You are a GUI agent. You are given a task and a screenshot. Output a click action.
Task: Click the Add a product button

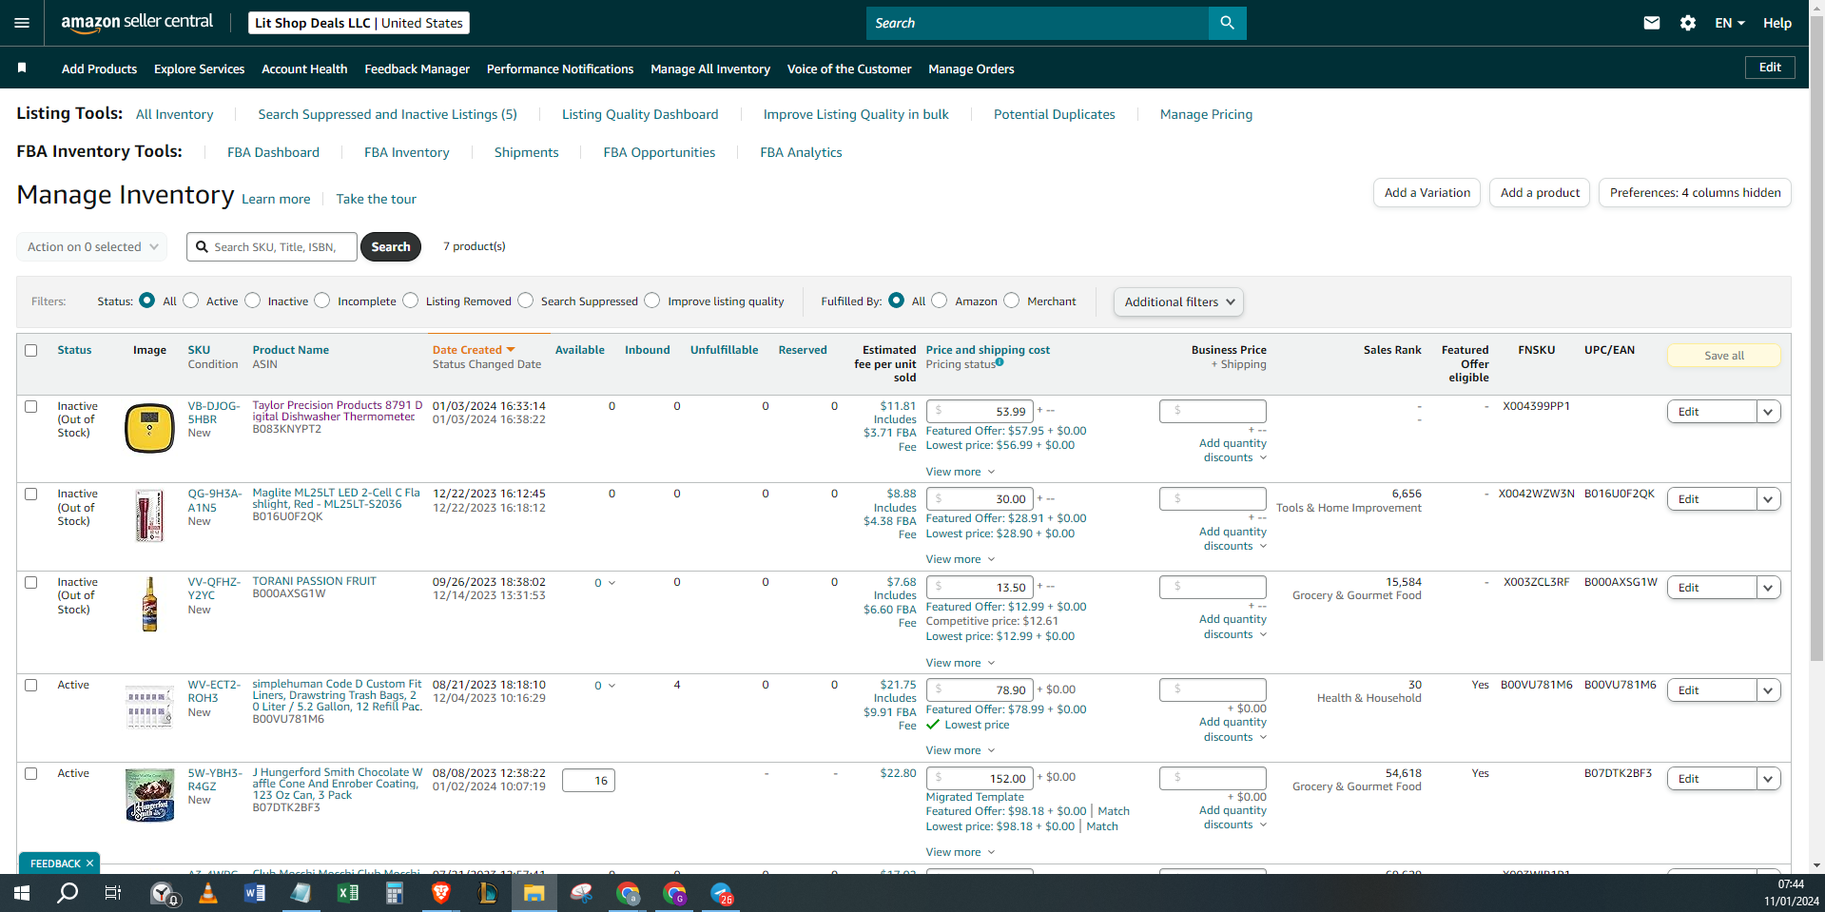[x=1540, y=192]
